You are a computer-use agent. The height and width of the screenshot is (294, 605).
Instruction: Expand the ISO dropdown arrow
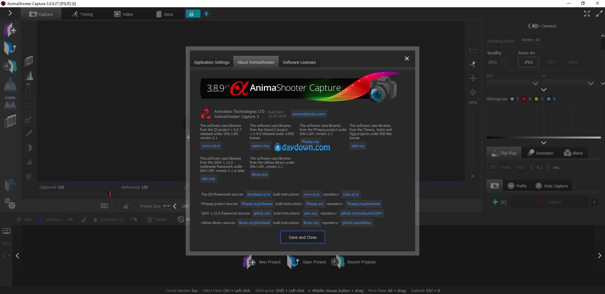click(x=535, y=84)
